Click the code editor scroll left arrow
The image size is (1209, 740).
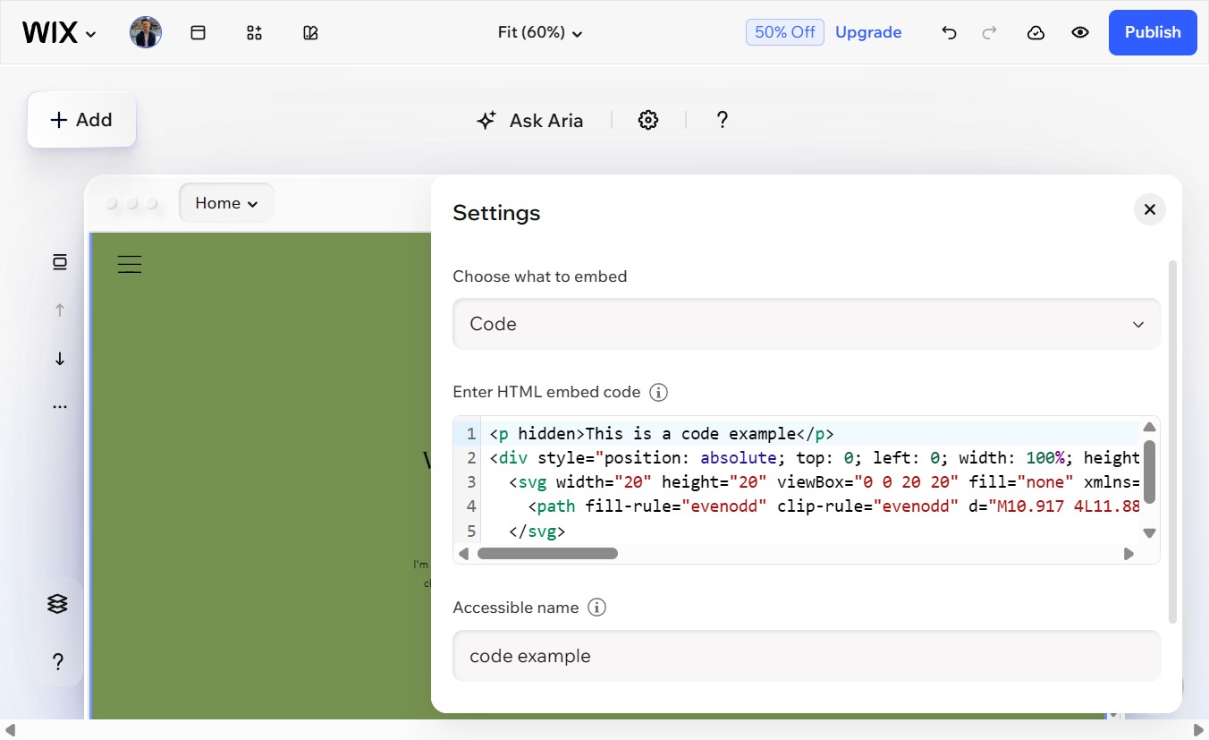463,554
